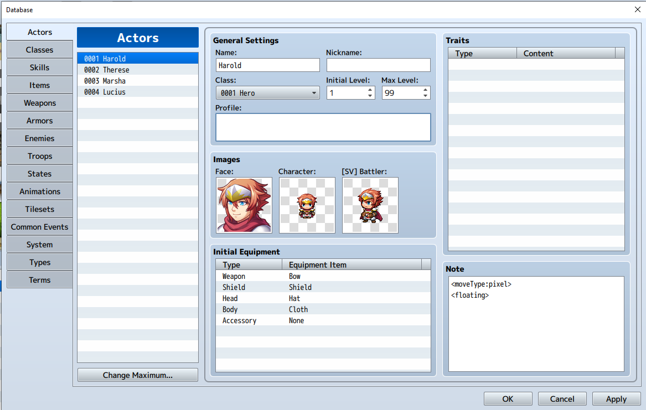Screen dimensions: 646x410
Task: Switch to the Classes section
Action: click(39, 49)
